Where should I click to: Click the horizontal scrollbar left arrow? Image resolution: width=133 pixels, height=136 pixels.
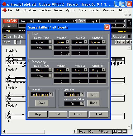[x=4, y=132]
